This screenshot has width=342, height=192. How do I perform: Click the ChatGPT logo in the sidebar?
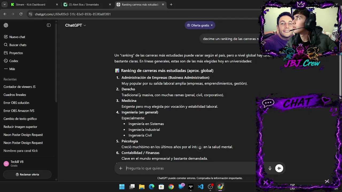click(x=6, y=25)
